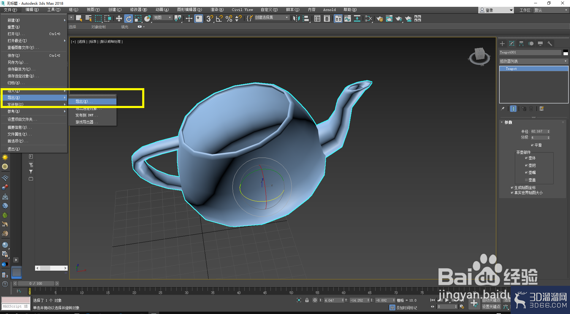Switch to the Hierarchy command panel
570x314 pixels.
click(x=521, y=44)
